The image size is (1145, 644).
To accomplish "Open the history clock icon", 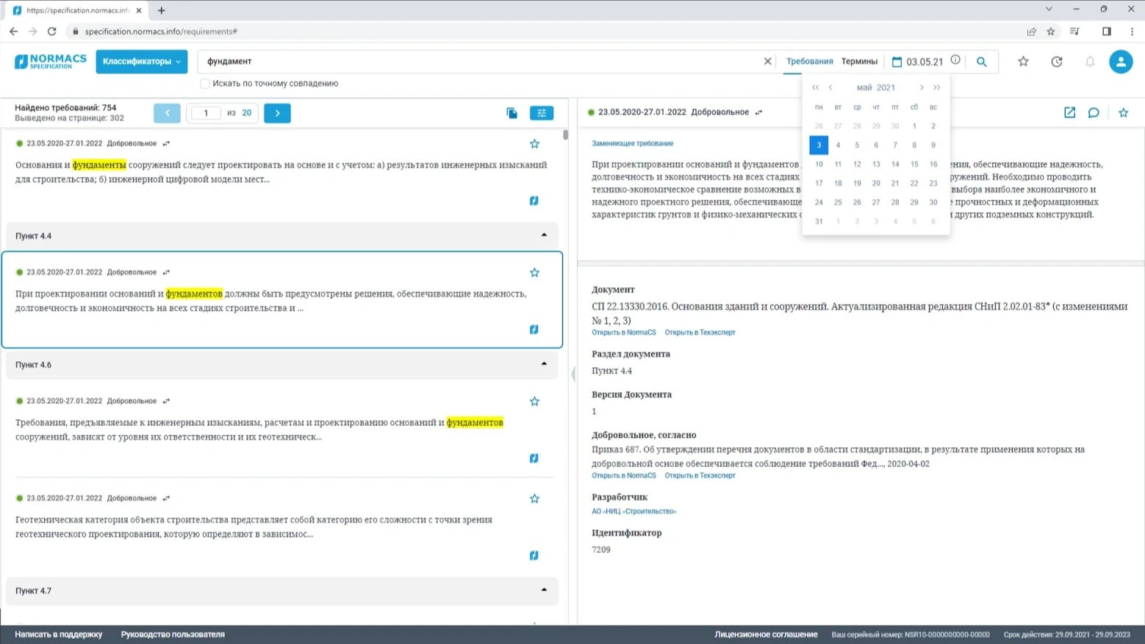I will pos(1057,62).
